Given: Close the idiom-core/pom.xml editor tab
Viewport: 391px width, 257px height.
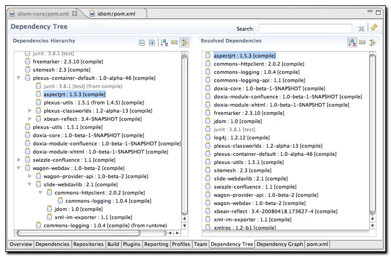Looking at the screenshot, I should coord(74,13).
